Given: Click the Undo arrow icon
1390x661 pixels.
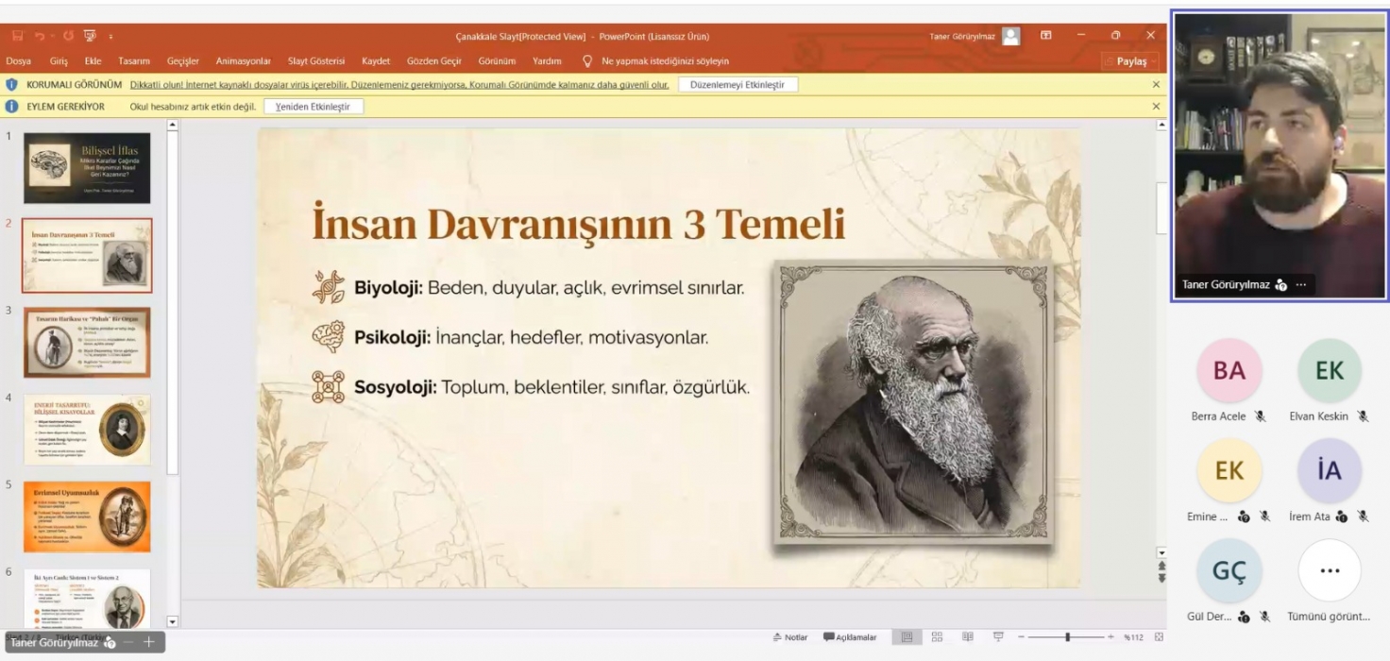Looking at the screenshot, I should click(42, 36).
